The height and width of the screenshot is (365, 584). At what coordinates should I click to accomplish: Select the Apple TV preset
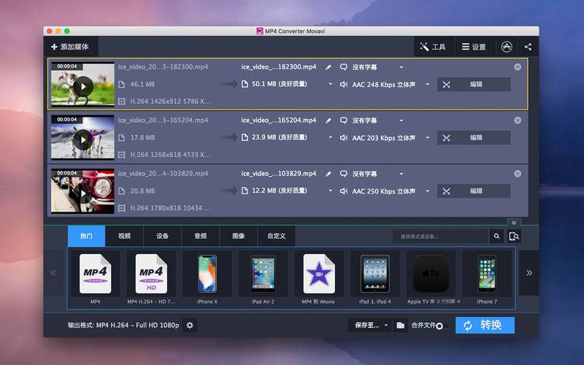pos(431,277)
